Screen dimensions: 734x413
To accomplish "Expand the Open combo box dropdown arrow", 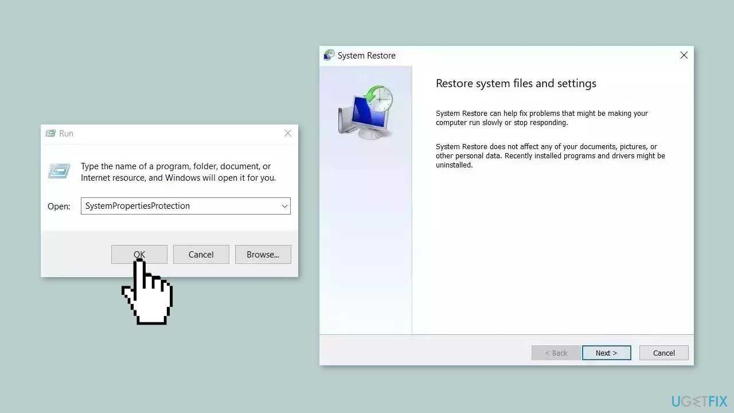I will coord(284,206).
